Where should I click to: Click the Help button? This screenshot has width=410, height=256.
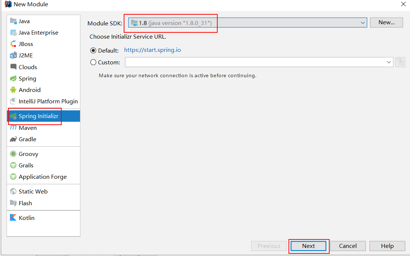coord(387,246)
